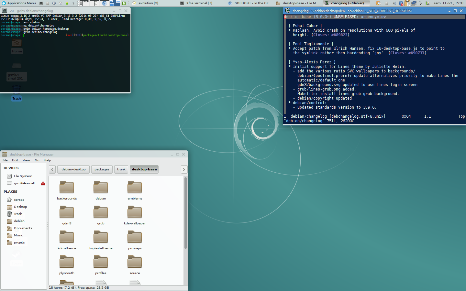The height and width of the screenshot is (291, 466).
Task: Open Edit menu in File Manager
Action: click(15, 160)
